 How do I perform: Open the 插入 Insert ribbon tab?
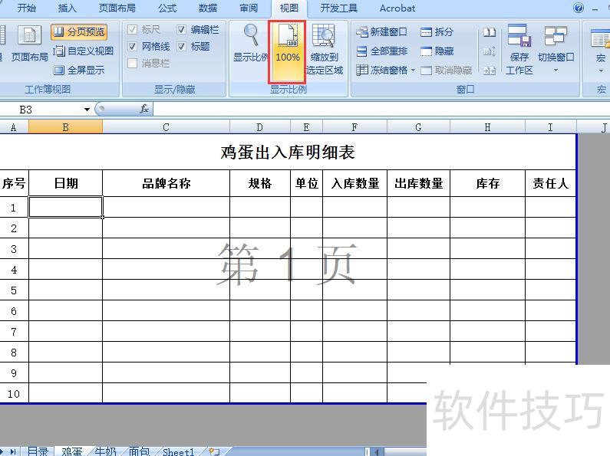[67, 8]
